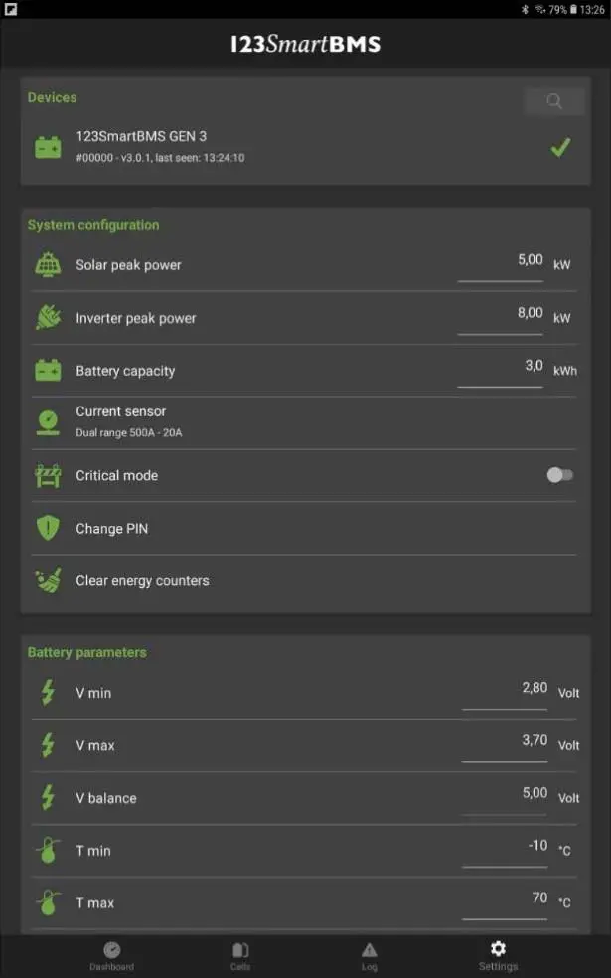Edit the V min voltage field
Image resolution: width=611 pixels, height=978 pixels.
(x=505, y=690)
